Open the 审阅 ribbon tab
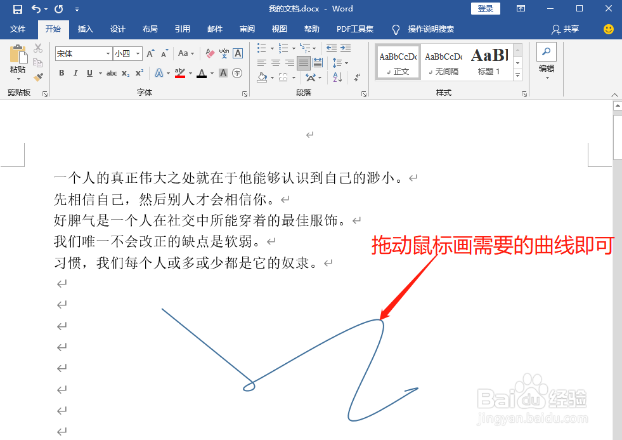The height and width of the screenshot is (440, 622). [x=247, y=29]
